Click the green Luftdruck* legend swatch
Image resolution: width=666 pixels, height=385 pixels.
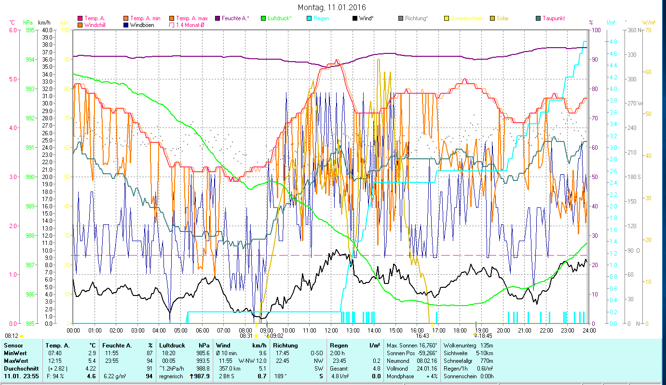[x=263, y=18]
